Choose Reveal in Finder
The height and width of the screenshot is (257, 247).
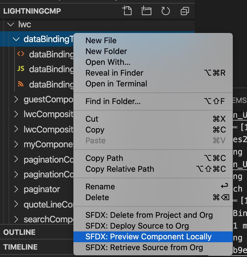[114, 73]
